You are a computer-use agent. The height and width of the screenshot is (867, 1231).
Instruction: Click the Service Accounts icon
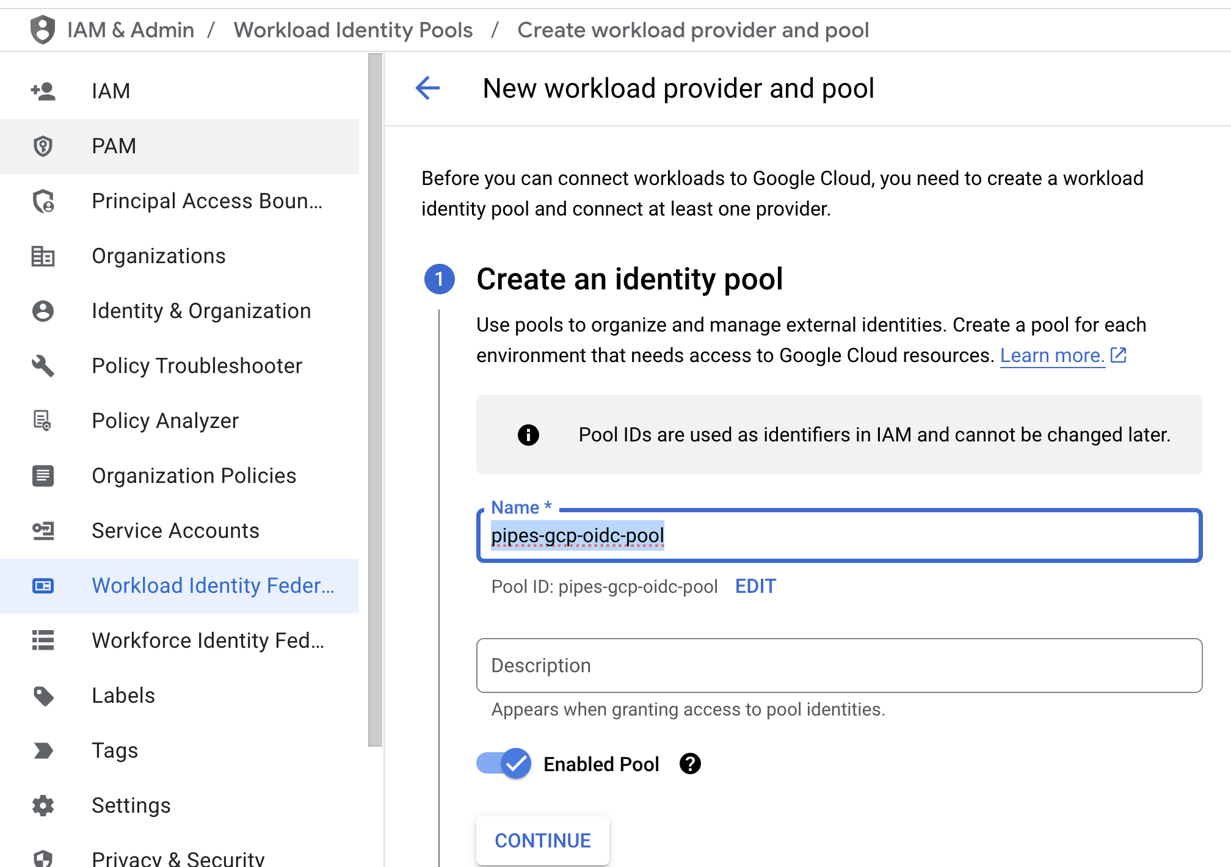click(x=43, y=531)
